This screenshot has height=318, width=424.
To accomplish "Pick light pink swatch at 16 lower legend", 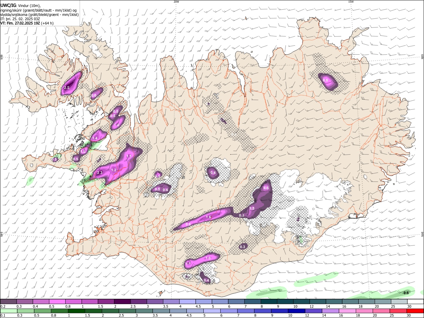I will tap(347, 311).
